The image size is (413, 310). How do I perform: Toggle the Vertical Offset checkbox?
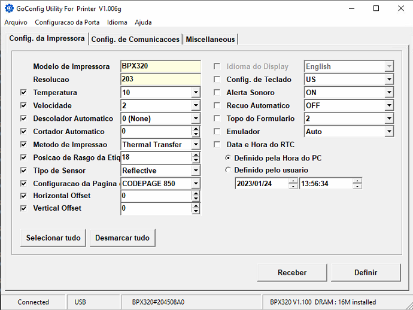click(x=23, y=208)
